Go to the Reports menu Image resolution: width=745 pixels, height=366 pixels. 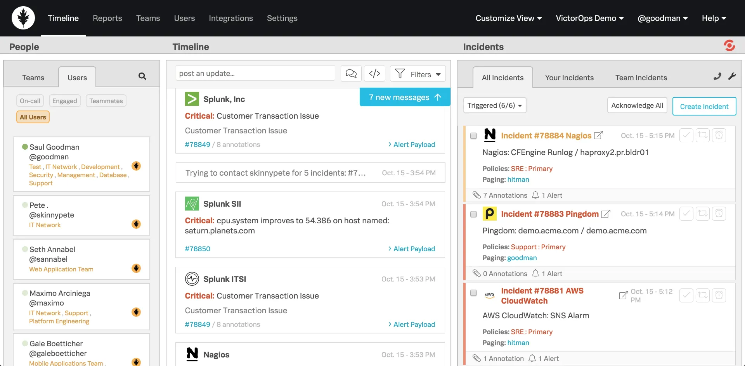tap(107, 18)
